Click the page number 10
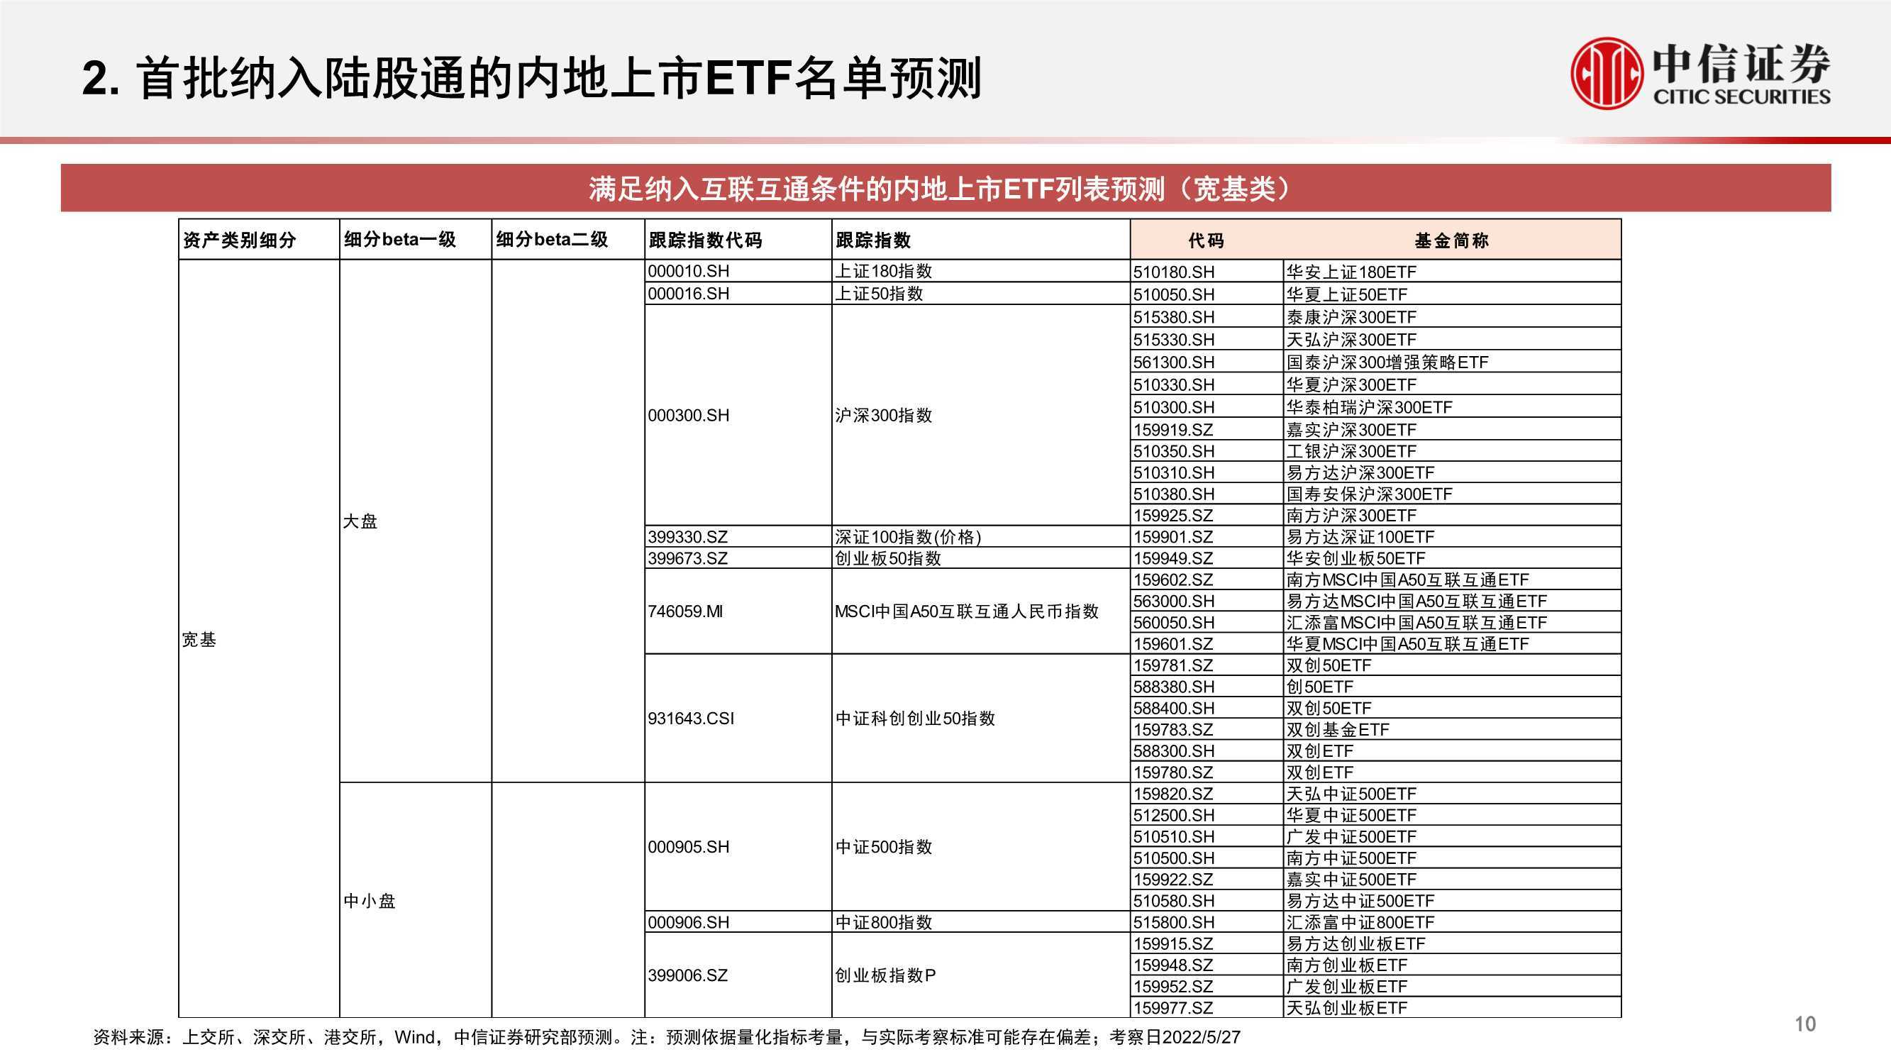This screenshot has width=1891, height=1064. 1805,1024
